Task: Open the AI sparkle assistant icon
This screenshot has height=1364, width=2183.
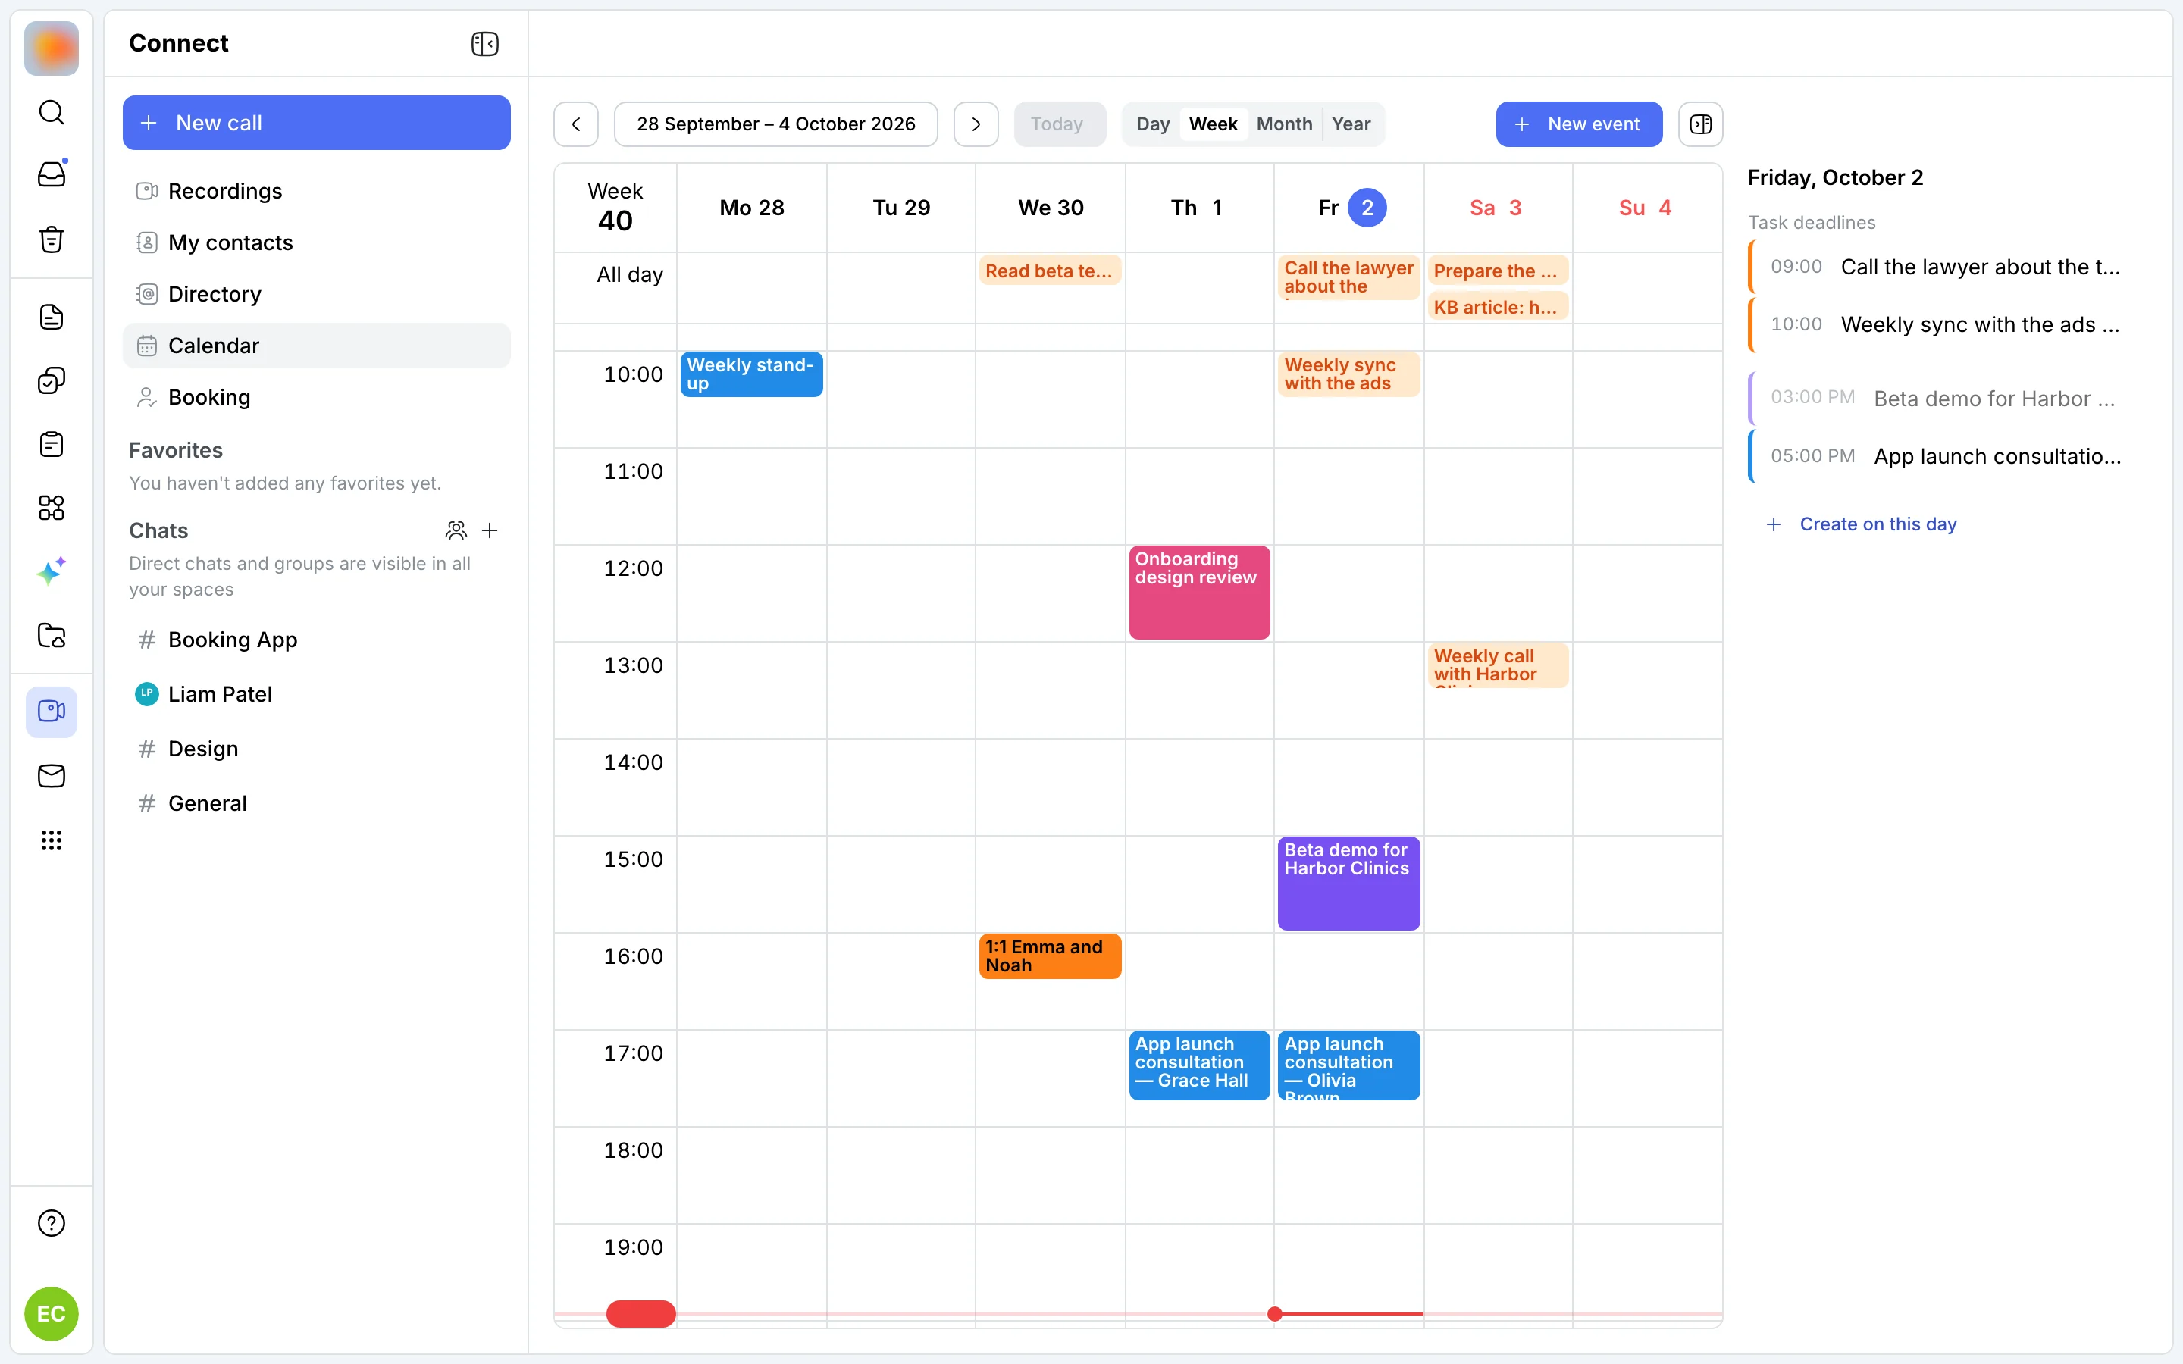Action: coord(52,572)
